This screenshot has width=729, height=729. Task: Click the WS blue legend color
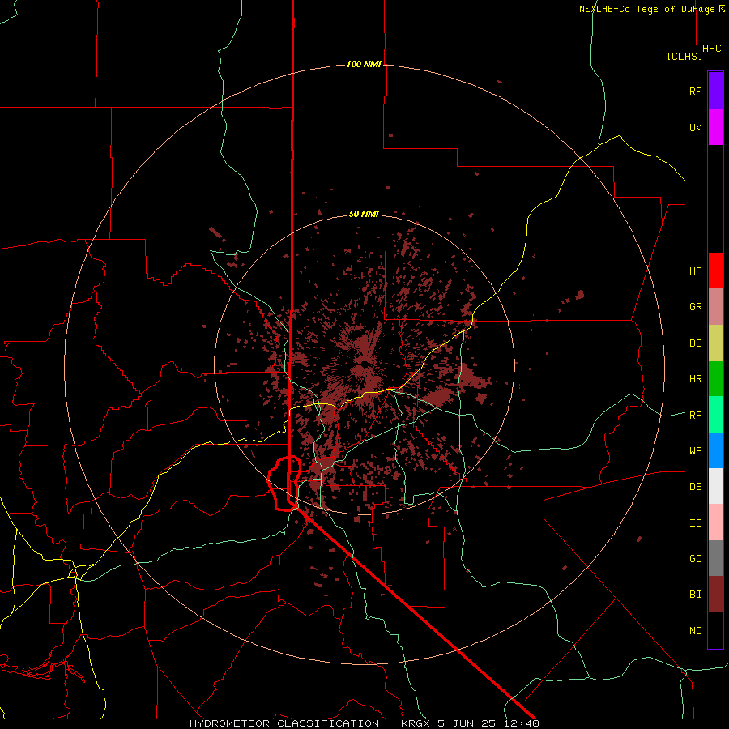[715, 450]
